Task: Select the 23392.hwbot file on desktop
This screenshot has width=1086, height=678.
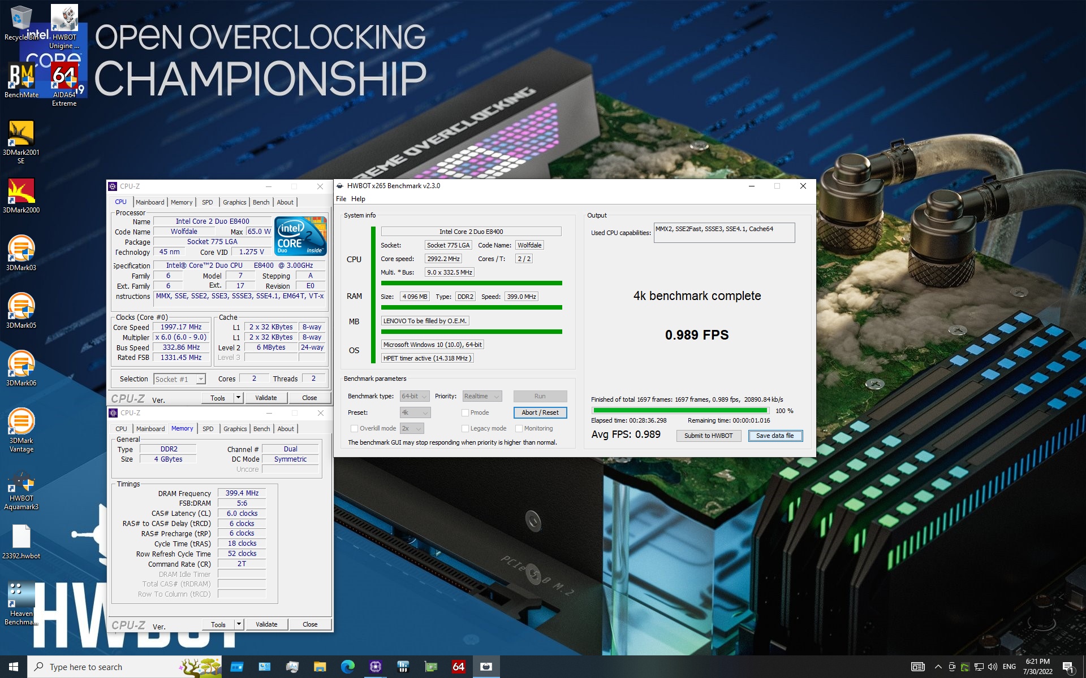Action: point(21,542)
